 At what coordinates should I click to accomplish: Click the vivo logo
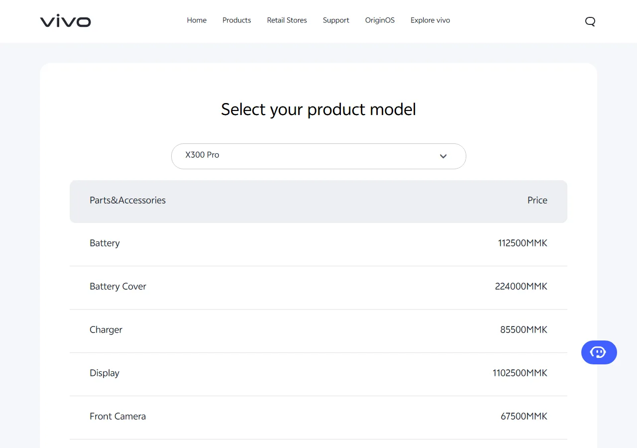[x=66, y=21]
